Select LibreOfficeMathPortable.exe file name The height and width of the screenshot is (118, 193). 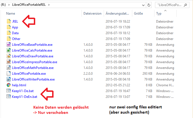tap(33, 68)
